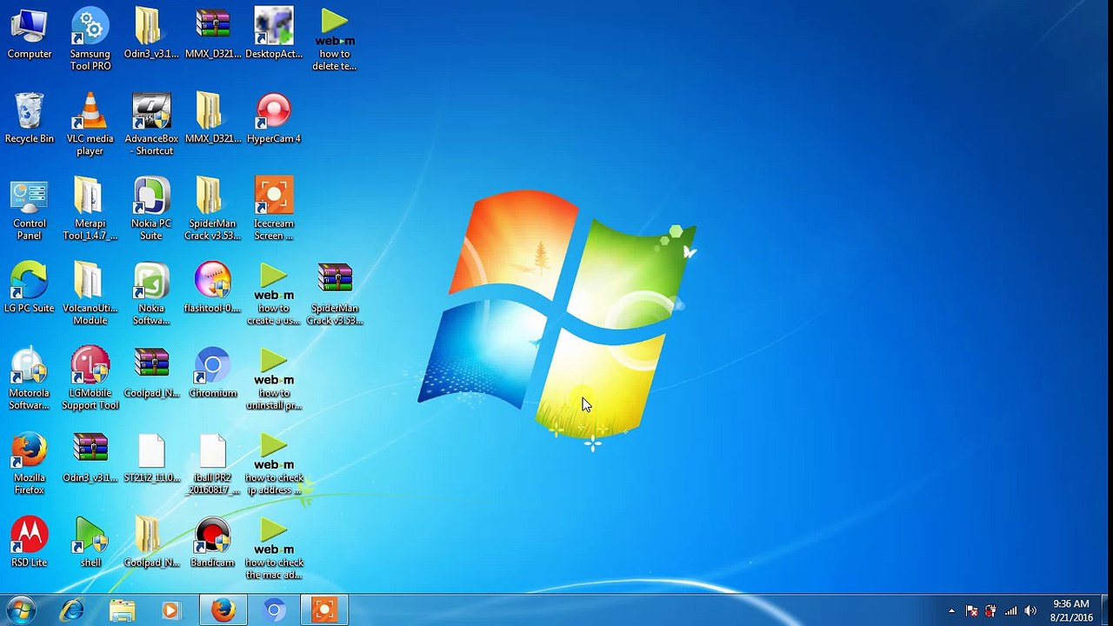The width and height of the screenshot is (1113, 626).
Task: Select the DesktopAct icon
Action: 274,35
